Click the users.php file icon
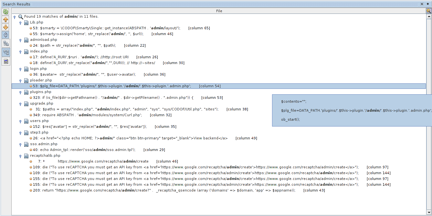The height and width of the screenshot is (216, 432). 26,121
